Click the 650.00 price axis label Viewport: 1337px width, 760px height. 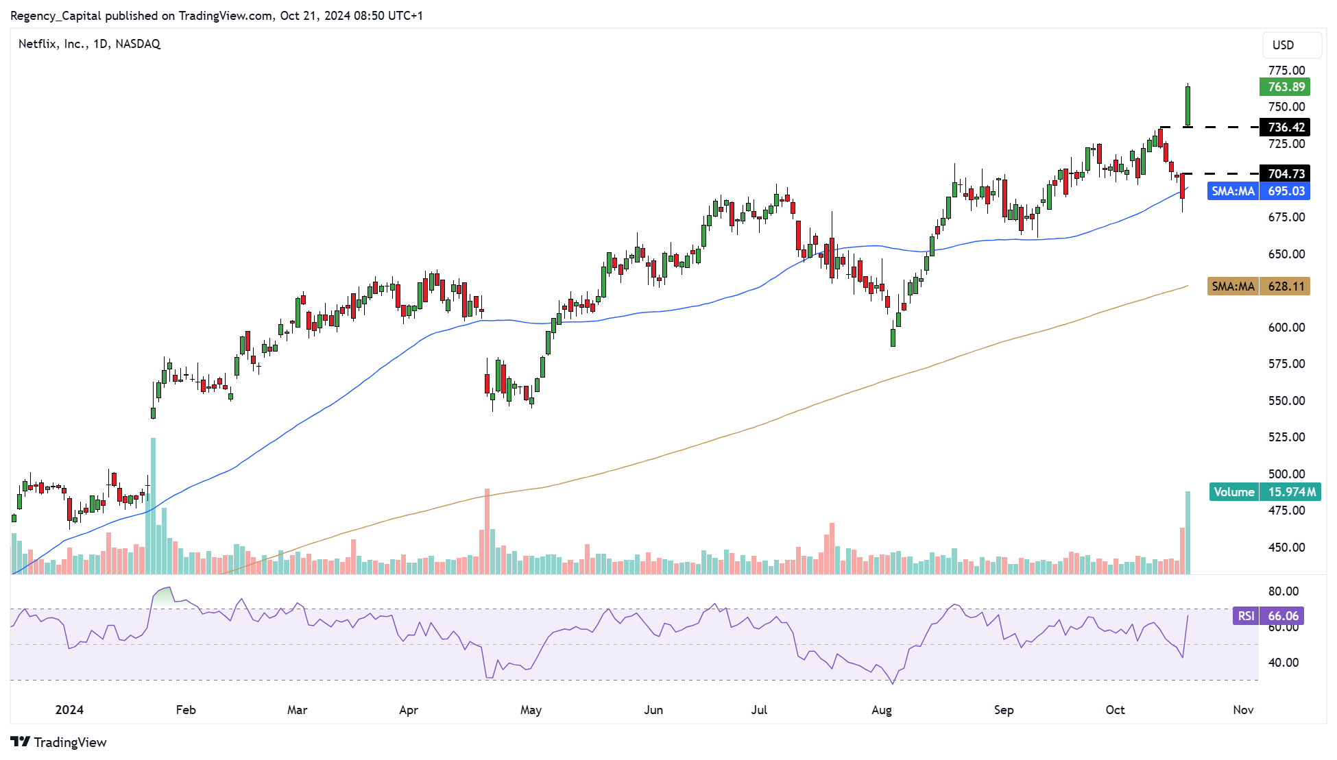pyautogui.click(x=1286, y=254)
